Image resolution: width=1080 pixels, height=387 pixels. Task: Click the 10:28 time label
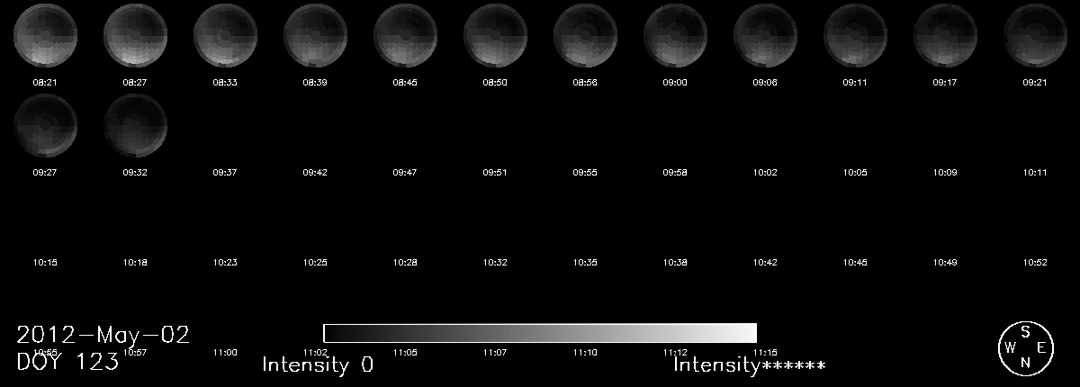tap(405, 262)
